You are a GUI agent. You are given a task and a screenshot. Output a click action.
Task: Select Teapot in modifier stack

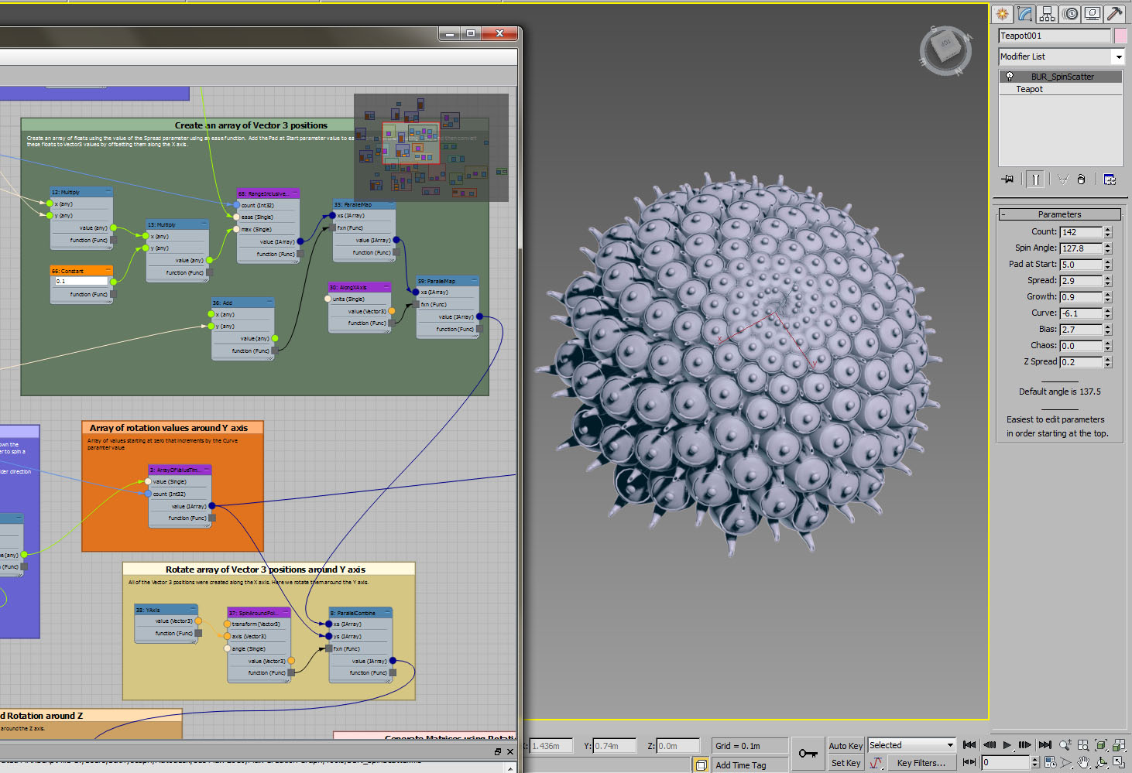1029,89
